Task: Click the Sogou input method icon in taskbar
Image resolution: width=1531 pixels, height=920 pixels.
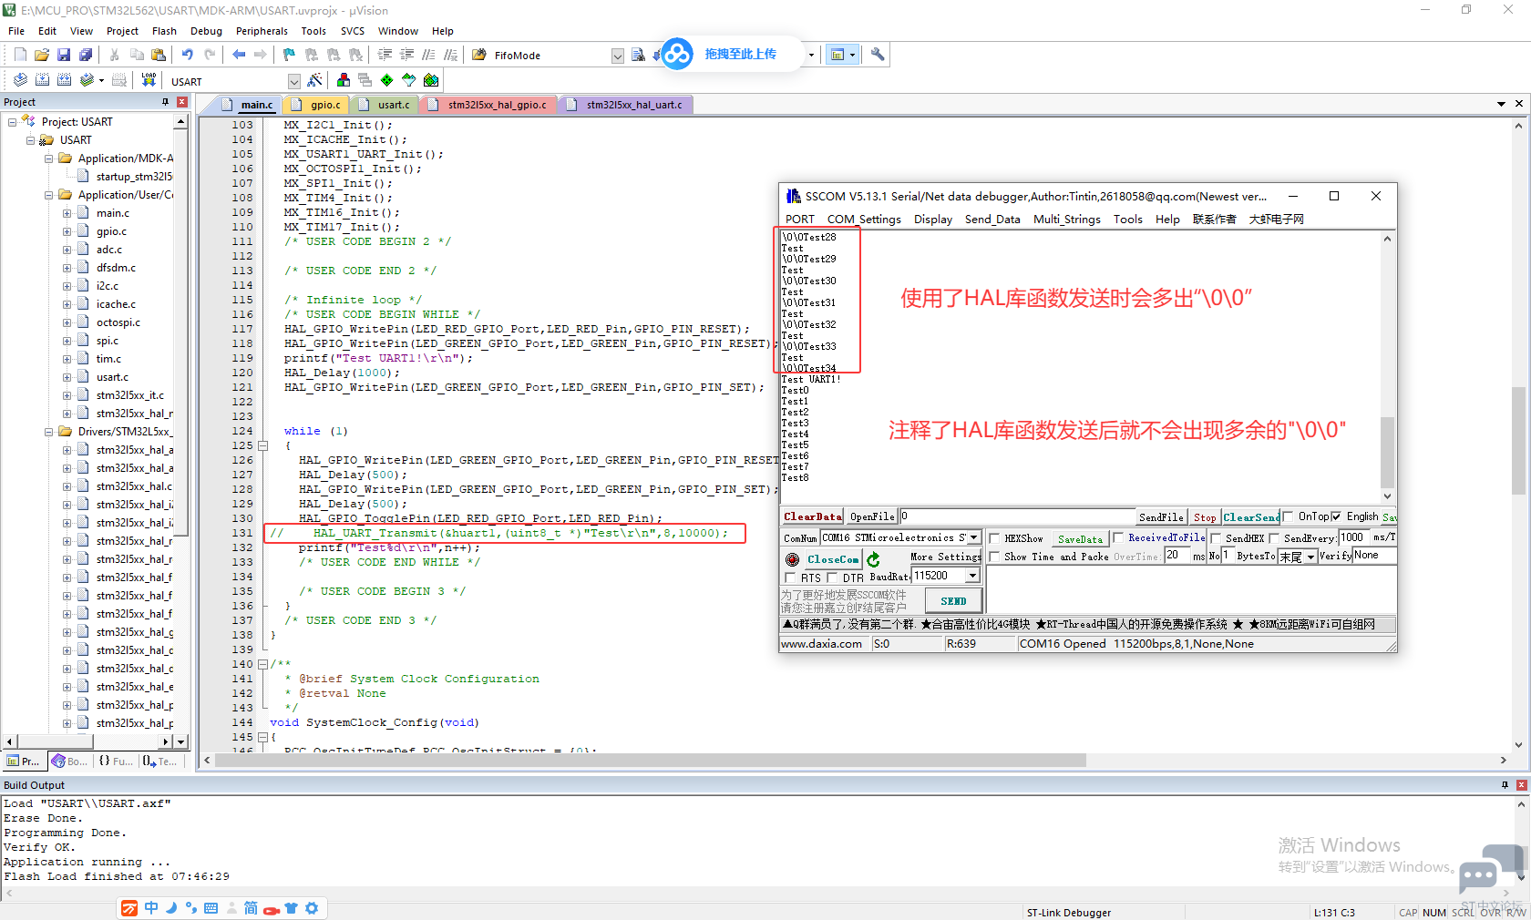Action: point(130,908)
